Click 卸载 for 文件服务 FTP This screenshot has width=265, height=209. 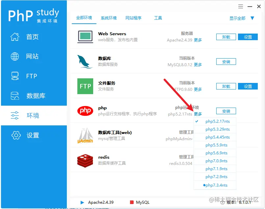pos(226,86)
